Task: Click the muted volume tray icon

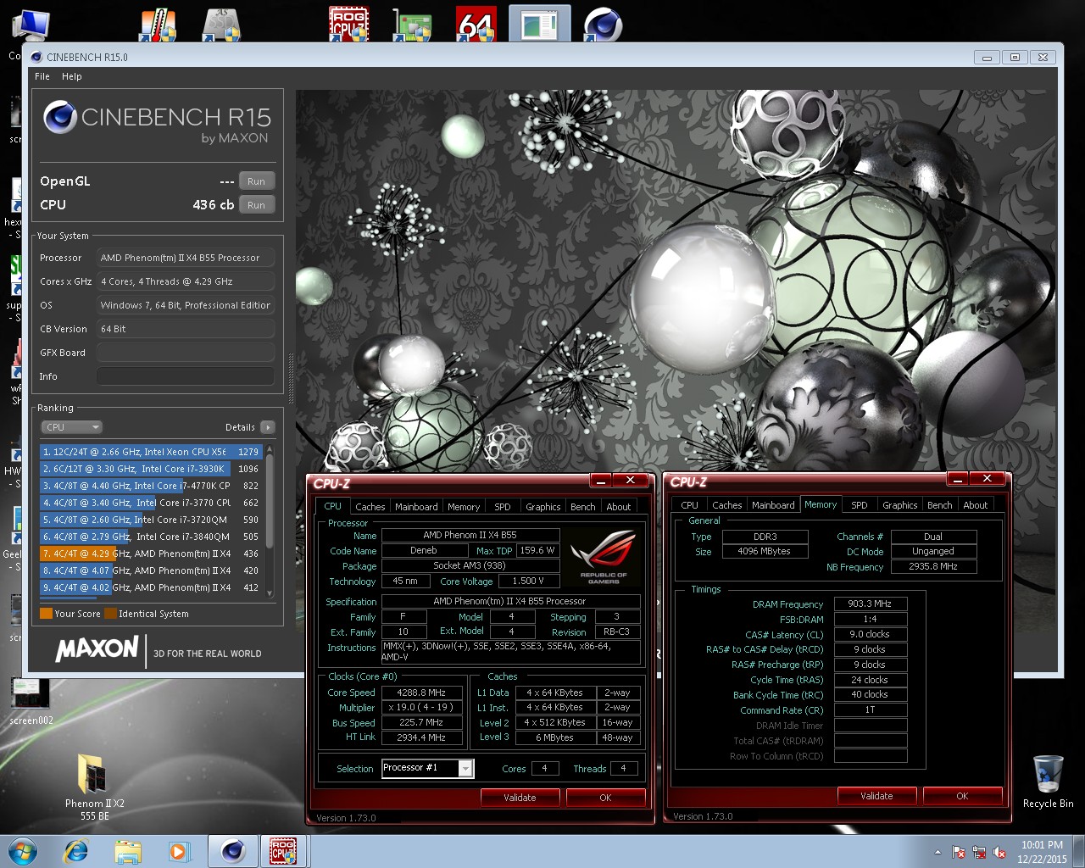Action: [x=999, y=852]
